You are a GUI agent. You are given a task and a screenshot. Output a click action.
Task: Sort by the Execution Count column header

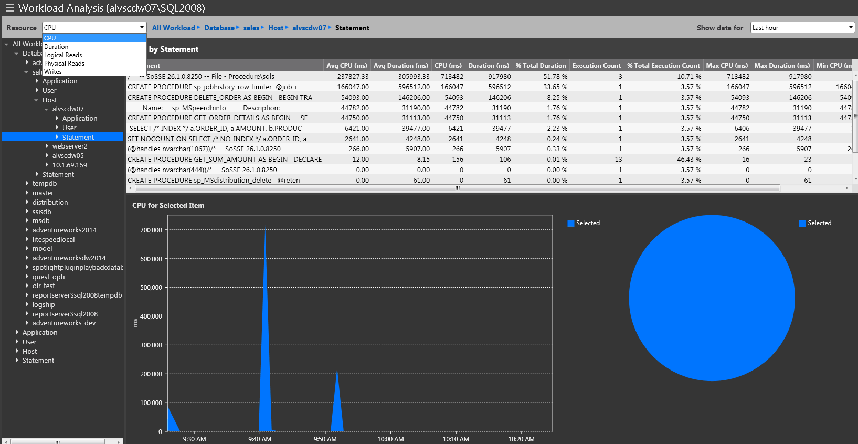coord(596,66)
